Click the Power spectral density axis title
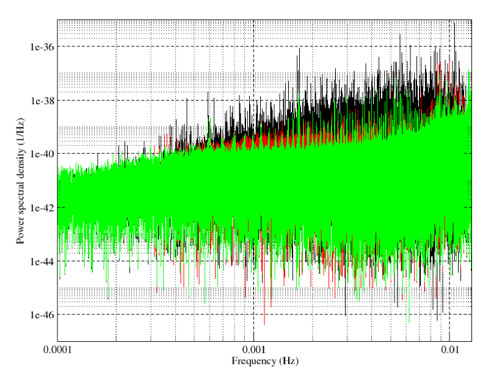This screenshot has width=491, height=379. pos(20,180)
